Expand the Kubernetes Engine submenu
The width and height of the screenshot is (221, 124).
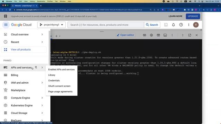(x=42, y=105)
